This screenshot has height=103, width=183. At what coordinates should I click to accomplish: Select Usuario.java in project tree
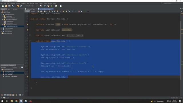click(x=10, y=23)
